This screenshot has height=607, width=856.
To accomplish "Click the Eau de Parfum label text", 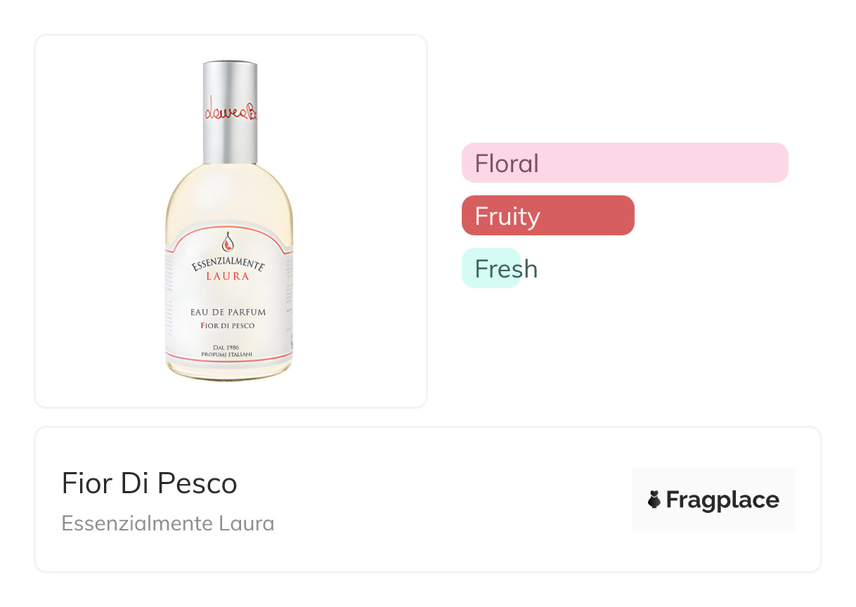I will pos(228,312).
